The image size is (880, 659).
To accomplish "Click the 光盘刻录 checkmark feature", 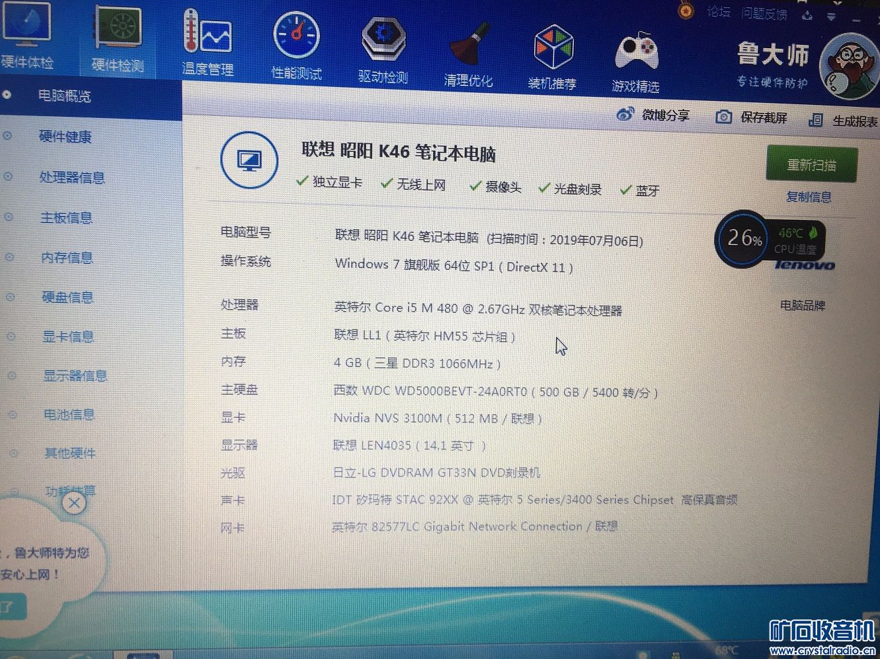I will point(570,189).
